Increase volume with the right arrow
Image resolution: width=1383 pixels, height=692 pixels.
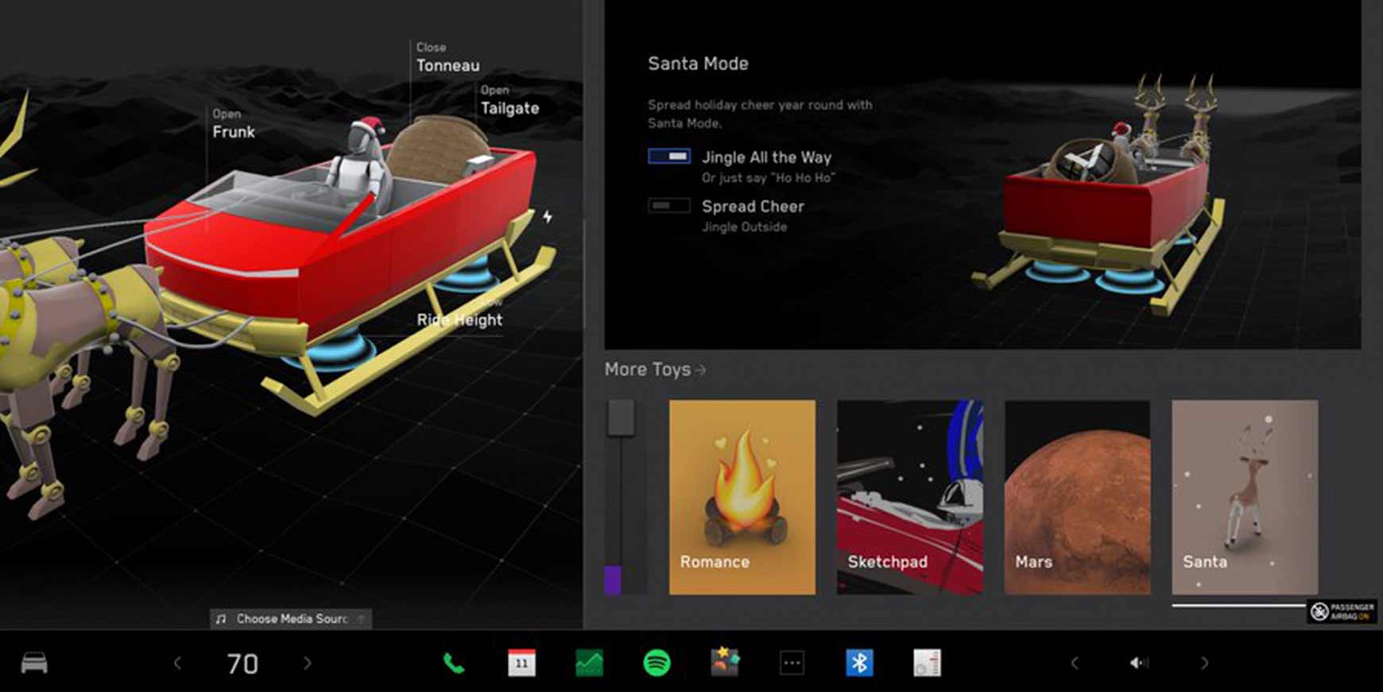click(x=1204, y=663)
